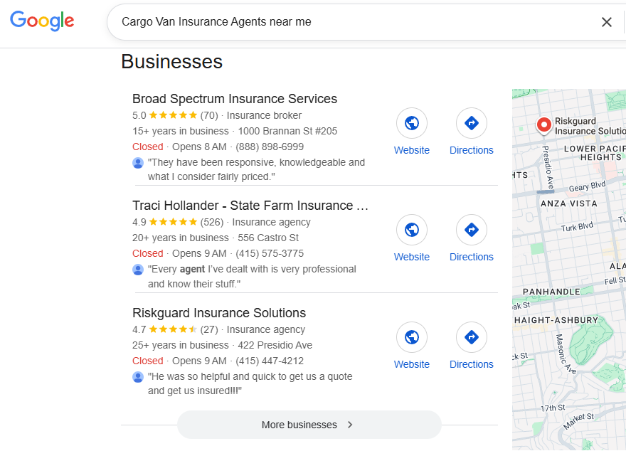Image resolution: width=626 pixels, height=451 pixels.
Task: Click the red Riskguard map pin
Action: click(x=543, y=126)
